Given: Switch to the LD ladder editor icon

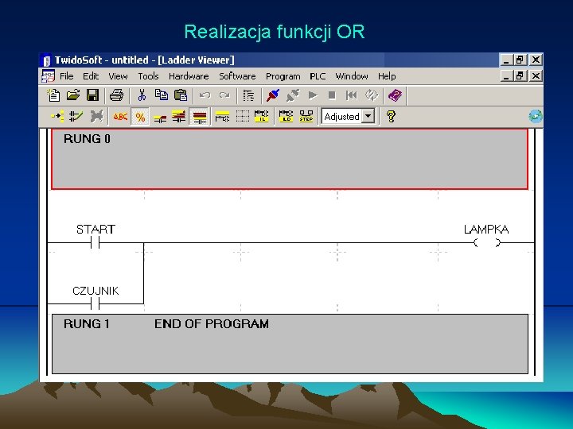Looking at the screenshot, I should (x=286, y=117).
